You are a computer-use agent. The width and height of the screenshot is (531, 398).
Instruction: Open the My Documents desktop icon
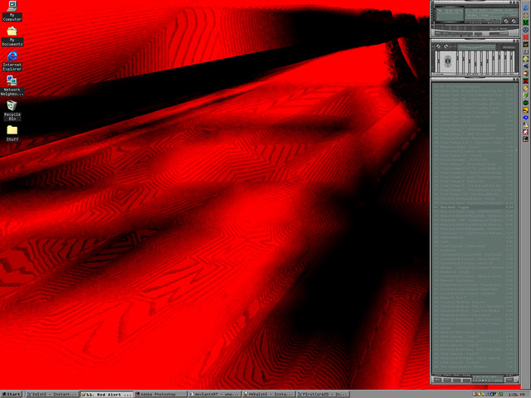pos(12,36)
